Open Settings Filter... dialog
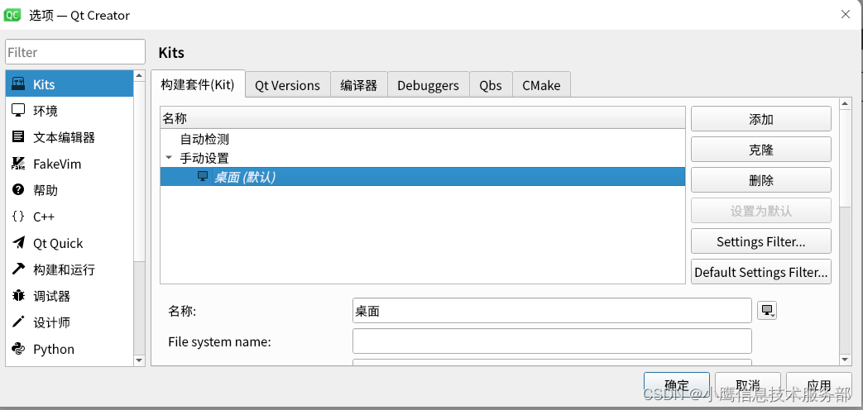The image size is (863, 410). (x=760, y=241)
